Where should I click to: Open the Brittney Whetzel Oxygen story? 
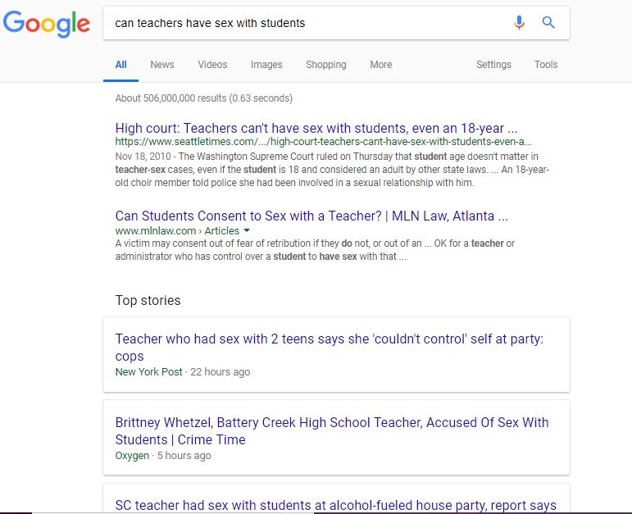tap(332, 430)
